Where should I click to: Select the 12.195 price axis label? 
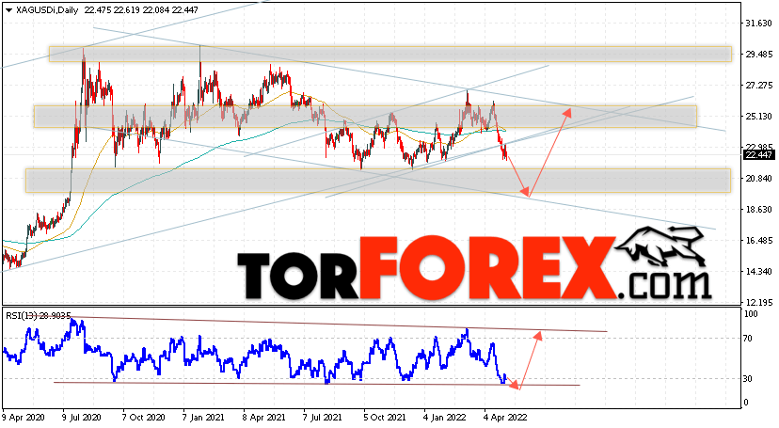(758, 302)
